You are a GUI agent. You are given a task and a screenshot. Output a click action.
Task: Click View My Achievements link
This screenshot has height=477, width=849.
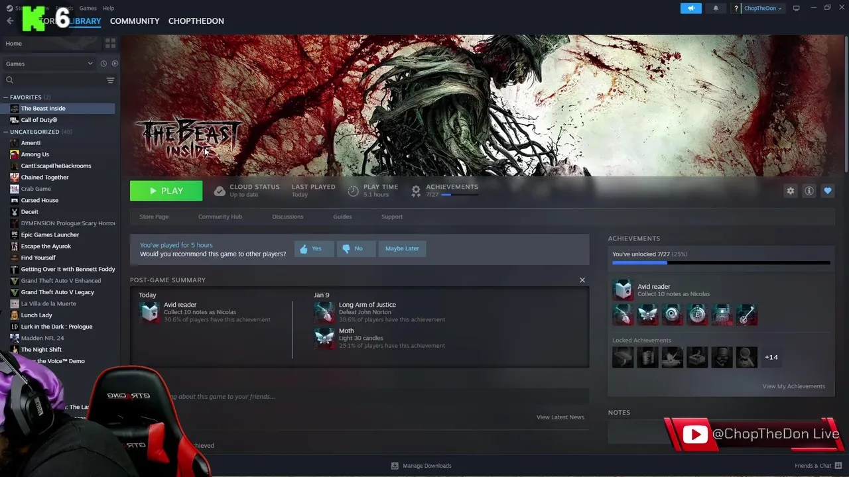coord(794,386)
